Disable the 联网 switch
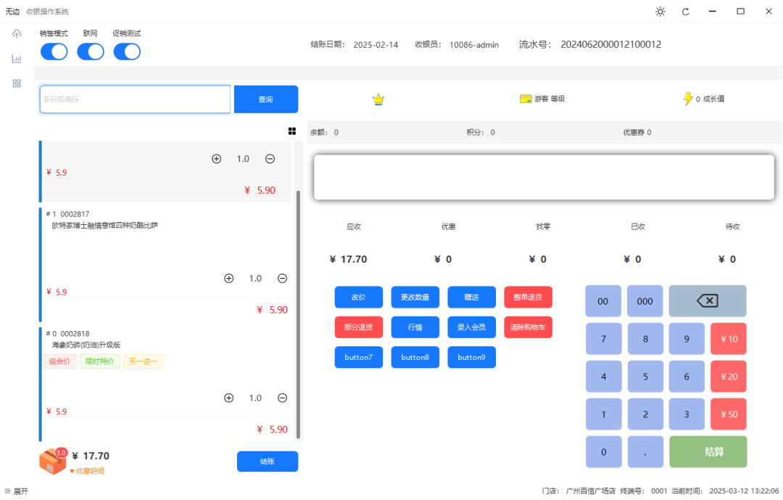Screen dimensions: 783x500 pos(90,52)
